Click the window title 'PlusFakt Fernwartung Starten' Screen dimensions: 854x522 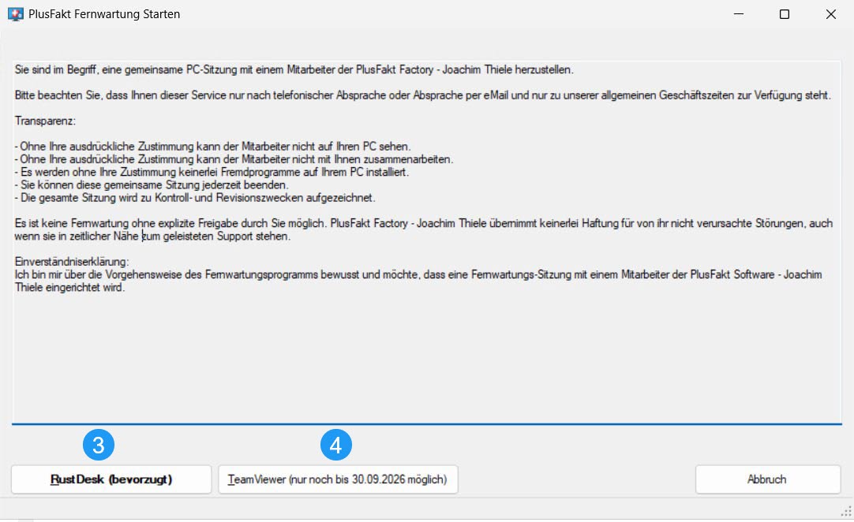tap(104, 14)
